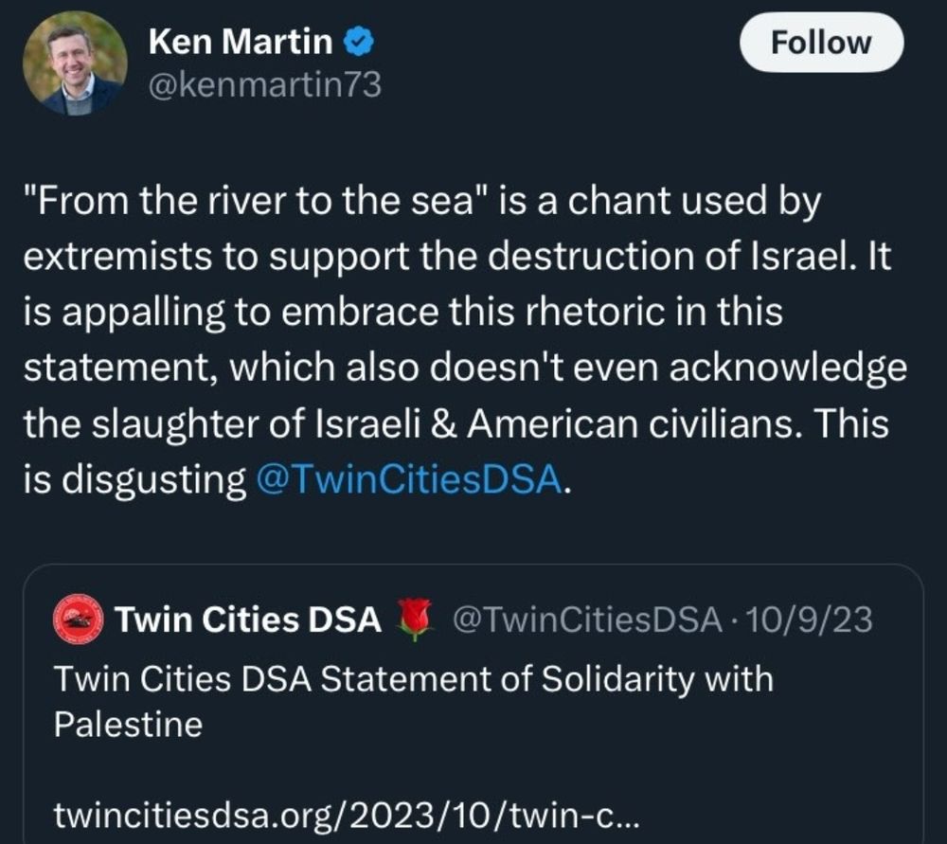
Task: Click the "From the river to the sea" line
Action: [x=422, y=202]
